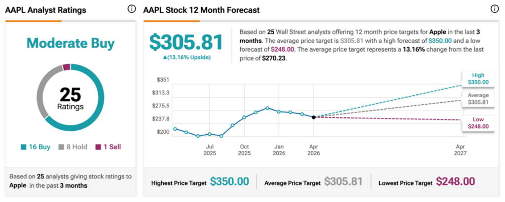This screenshot has height=202, width=505.
Task: Click the gray Hold legend square
Action: 62,146
